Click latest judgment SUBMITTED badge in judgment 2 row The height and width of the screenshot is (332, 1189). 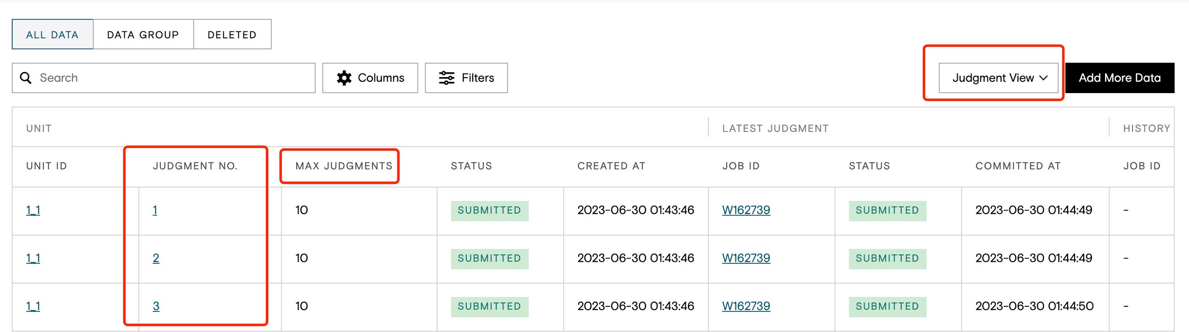[x=887, y=259]
